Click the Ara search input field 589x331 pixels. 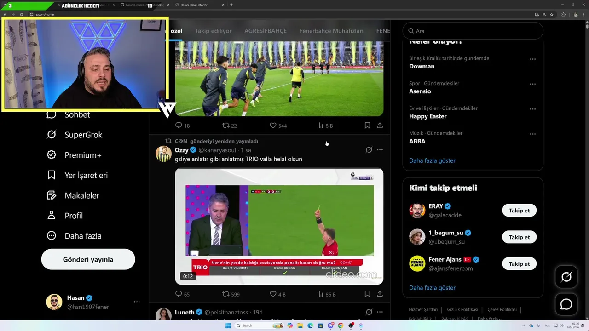click(x=473, y=31)
